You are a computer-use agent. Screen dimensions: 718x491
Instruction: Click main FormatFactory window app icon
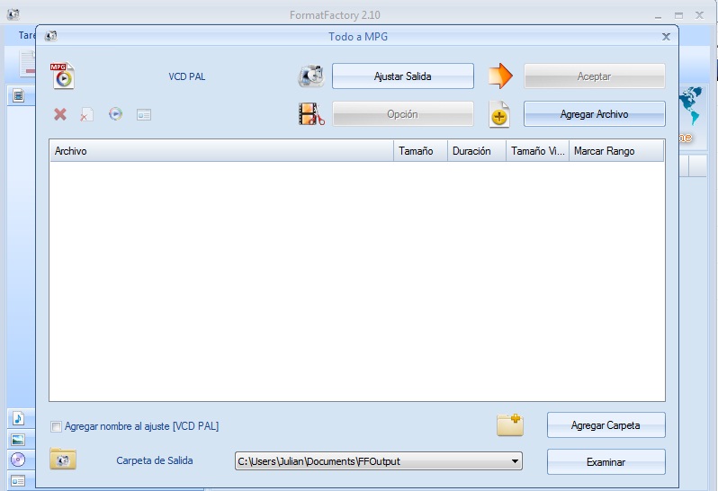[x=13, y=14]
